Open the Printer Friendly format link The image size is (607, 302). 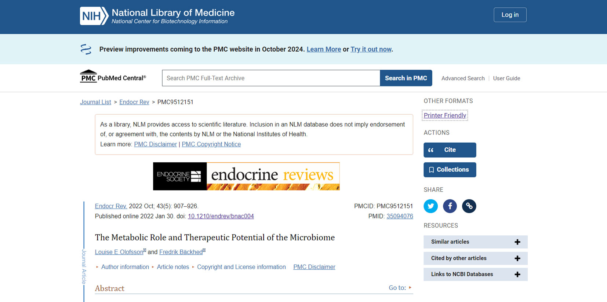[x=445, y=115]
